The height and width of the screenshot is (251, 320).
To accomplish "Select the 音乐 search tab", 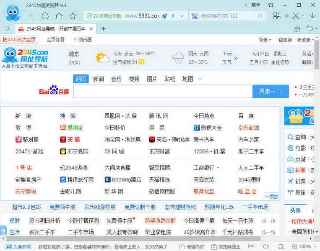I will click(x=116, y=79).
